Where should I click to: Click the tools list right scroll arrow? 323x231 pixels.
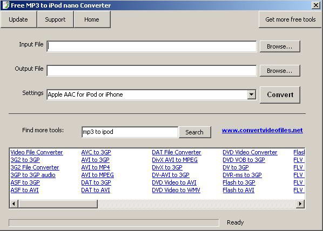tap(300, 204)
